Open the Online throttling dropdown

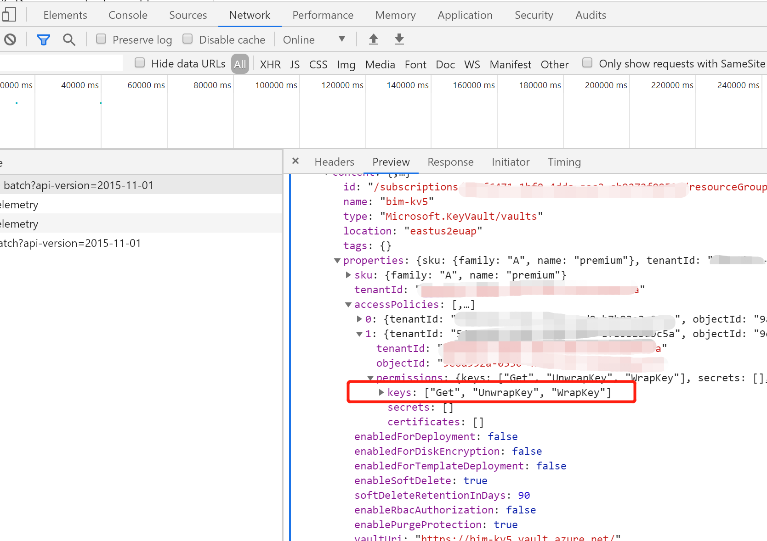(315, 39)
